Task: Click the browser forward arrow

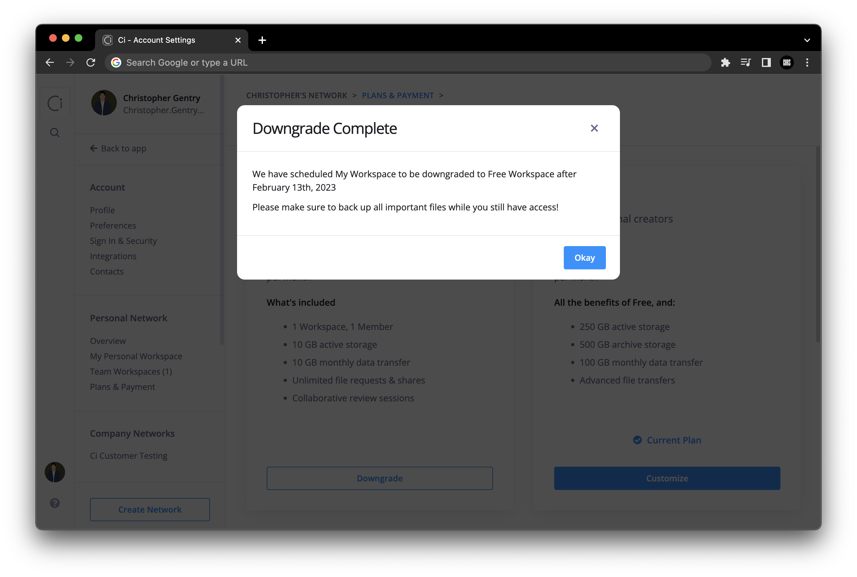Action: click(70, 62)
